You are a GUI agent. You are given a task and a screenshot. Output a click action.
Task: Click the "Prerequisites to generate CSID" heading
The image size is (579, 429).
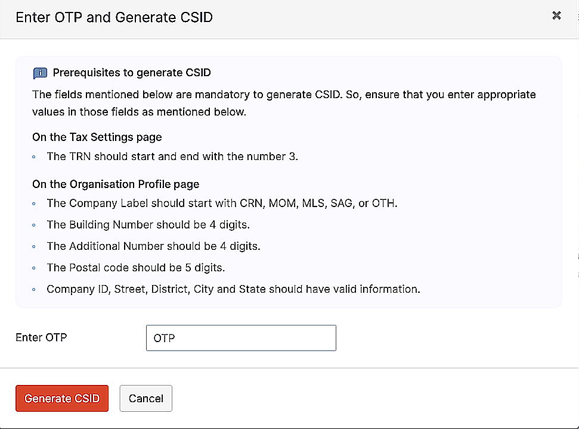click(132, 73)
